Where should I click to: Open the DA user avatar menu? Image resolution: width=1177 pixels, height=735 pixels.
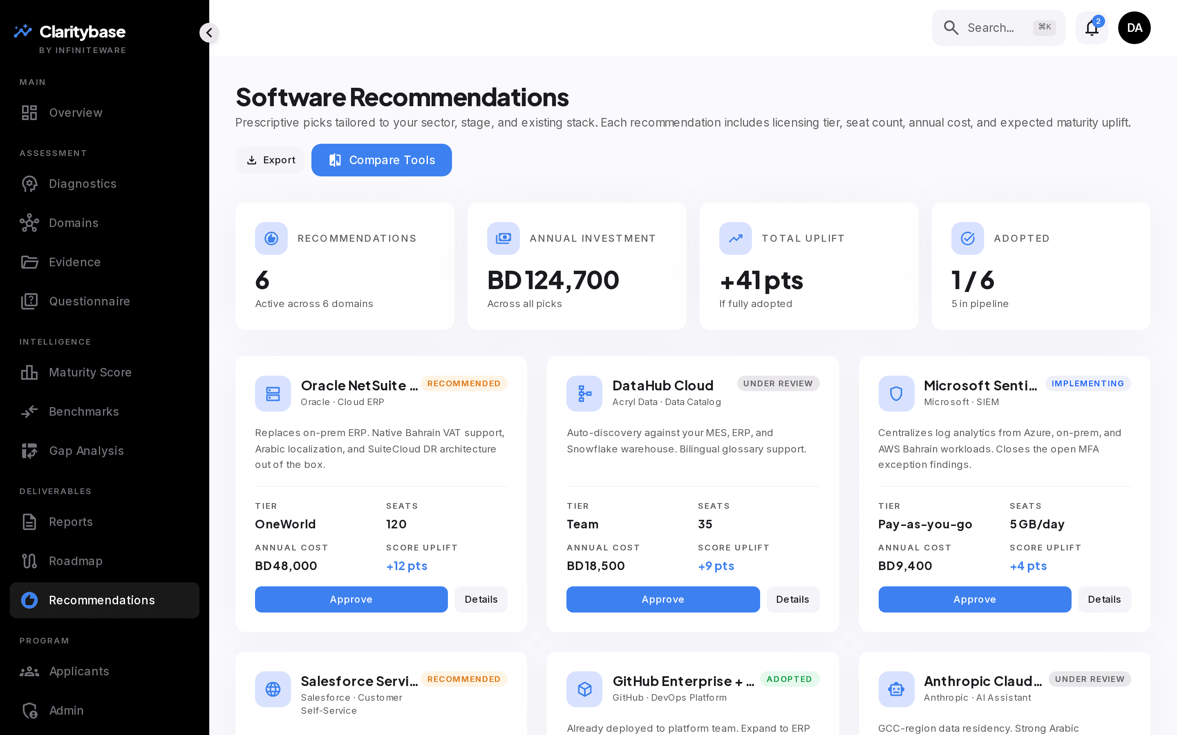point(1134,28)
